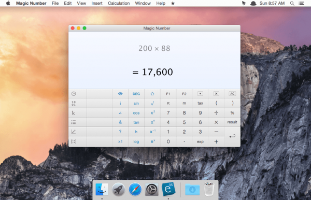Click the boxed X delete key
Viewport: 311px width, 200px height.
click(216, 94)
